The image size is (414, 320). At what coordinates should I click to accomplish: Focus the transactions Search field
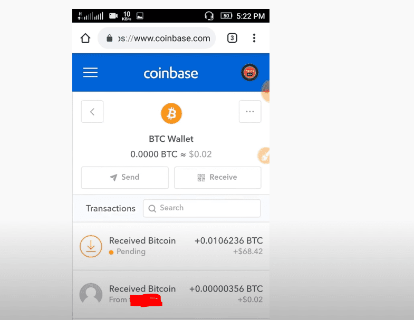click(x=201, y=208)
